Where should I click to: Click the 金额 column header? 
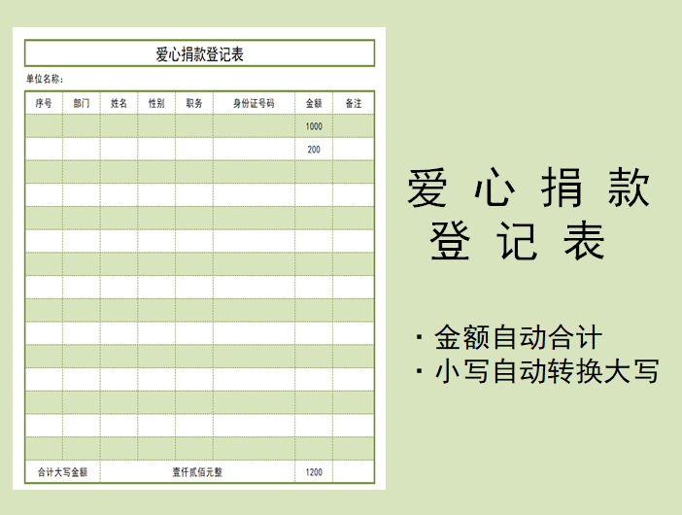(314, 103)
